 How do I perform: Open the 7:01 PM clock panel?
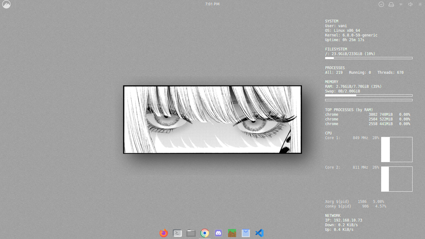(212, 4)
